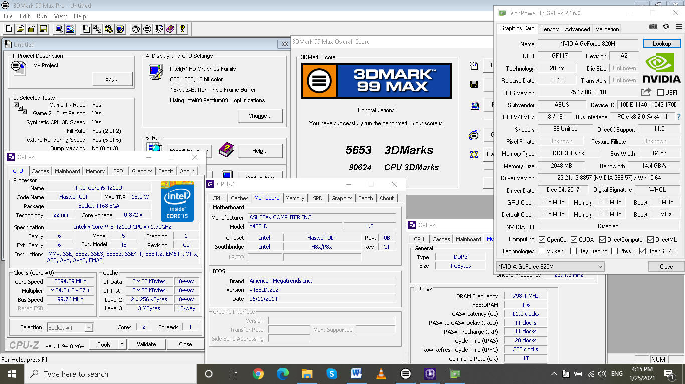Click Edit... under Project Description

(112, 79)
